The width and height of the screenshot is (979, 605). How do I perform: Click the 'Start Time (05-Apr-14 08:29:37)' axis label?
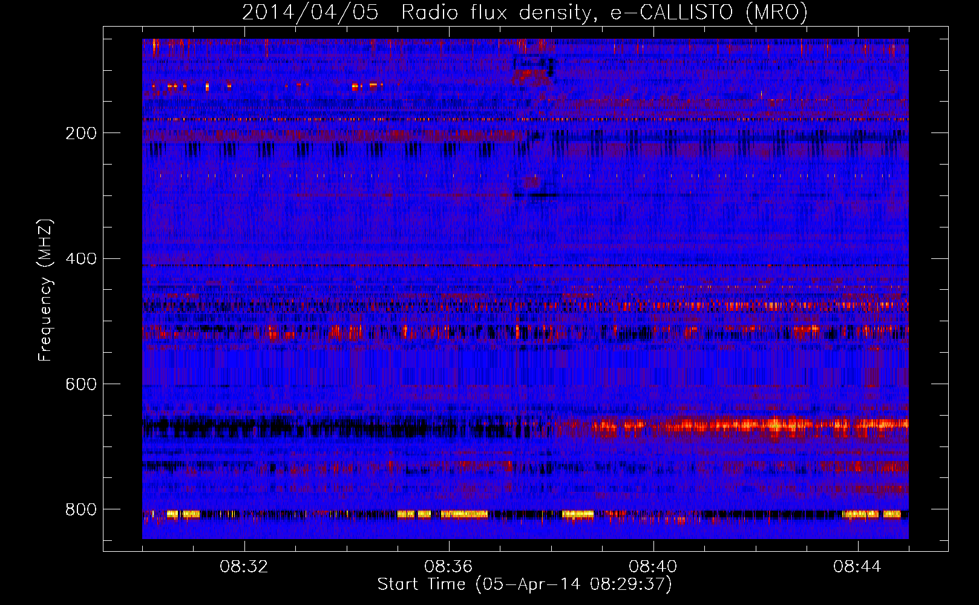(525, 584)
